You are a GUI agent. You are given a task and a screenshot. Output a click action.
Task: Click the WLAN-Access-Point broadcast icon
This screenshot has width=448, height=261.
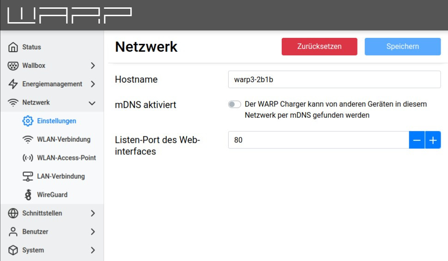[28, 158]
